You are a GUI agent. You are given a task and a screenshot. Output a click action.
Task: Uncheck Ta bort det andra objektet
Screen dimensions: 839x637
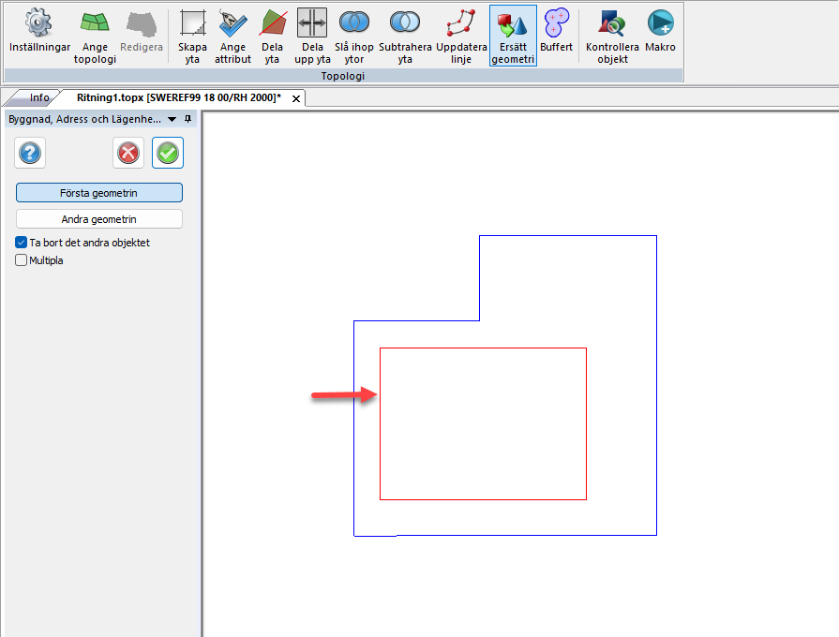coord(22,243)
